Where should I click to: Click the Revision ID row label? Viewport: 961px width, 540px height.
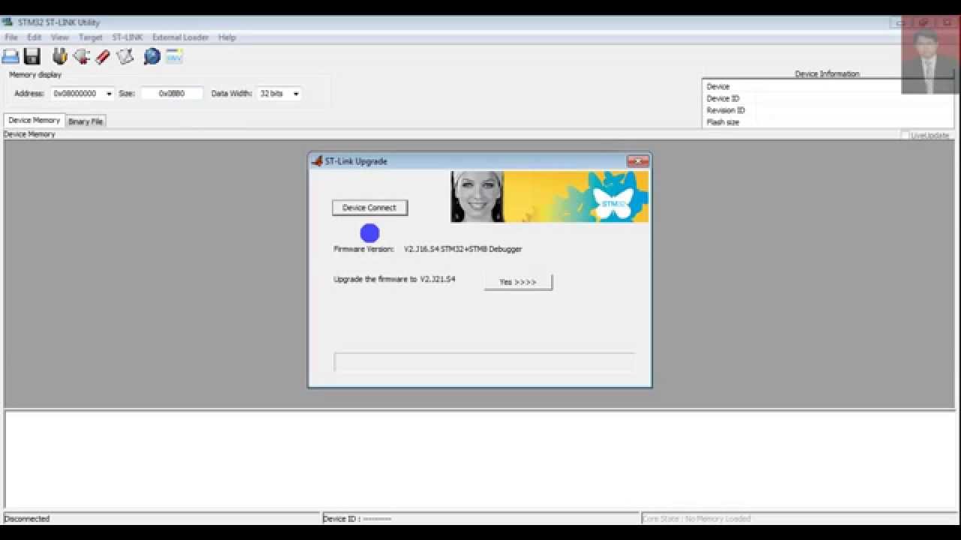pos(725,110)
